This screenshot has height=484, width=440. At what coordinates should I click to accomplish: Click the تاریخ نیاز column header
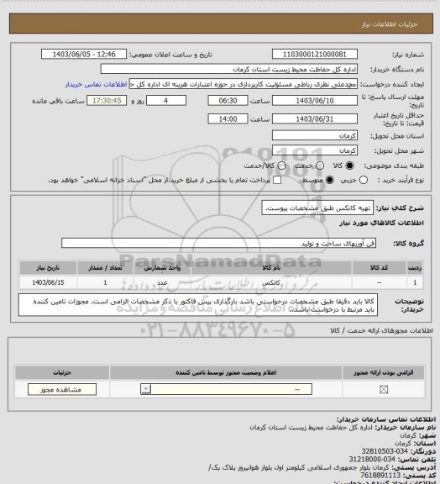pos(48,268)
